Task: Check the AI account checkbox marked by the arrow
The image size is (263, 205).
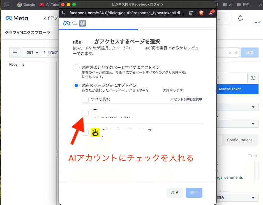Action: (x=85, y=113)
